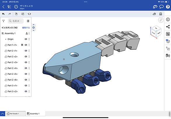Open the versions and branches icon
Screen dimensions: 171x119
9,7
